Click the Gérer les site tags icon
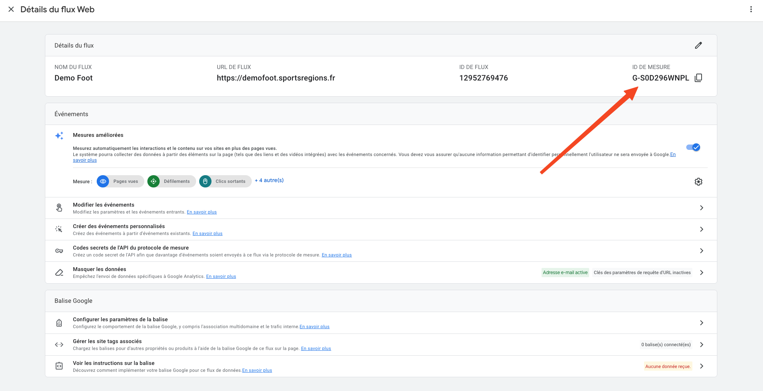This screenshot has height=391, width=763. point(59,345)
